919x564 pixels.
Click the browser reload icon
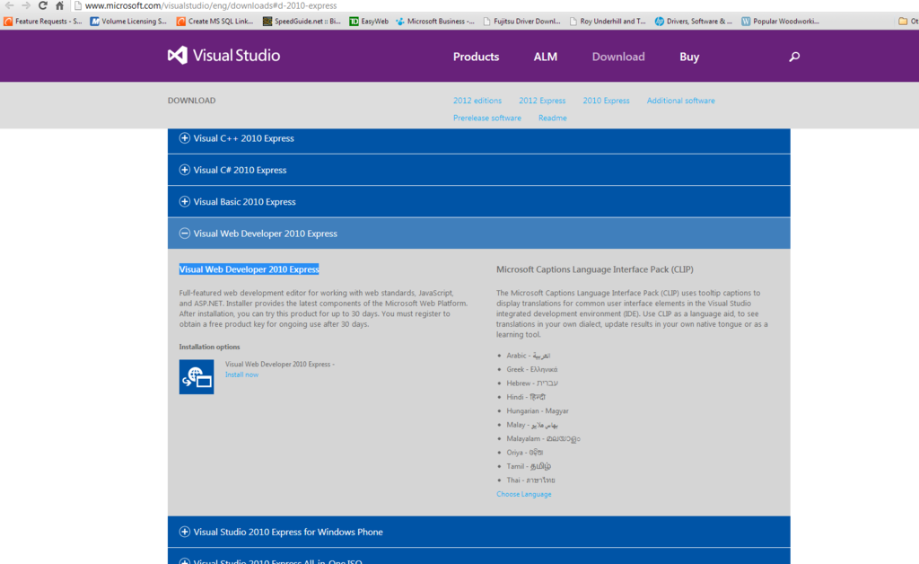[x=42, y=4]
